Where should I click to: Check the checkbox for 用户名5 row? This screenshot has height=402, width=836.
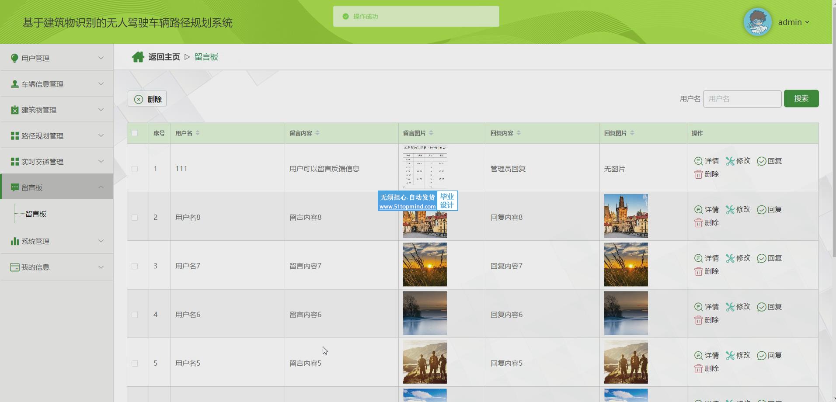click(x=135, y=363)
